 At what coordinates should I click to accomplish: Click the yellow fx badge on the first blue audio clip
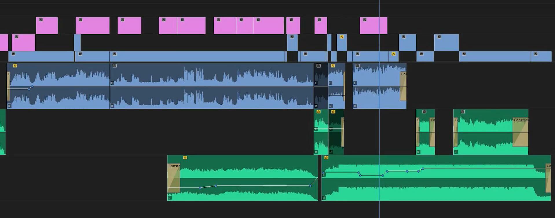[x=15, y=66]
